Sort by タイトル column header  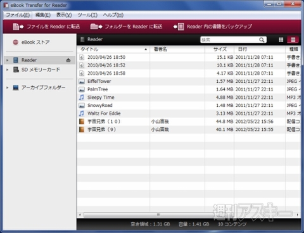[x=113, y=49]
